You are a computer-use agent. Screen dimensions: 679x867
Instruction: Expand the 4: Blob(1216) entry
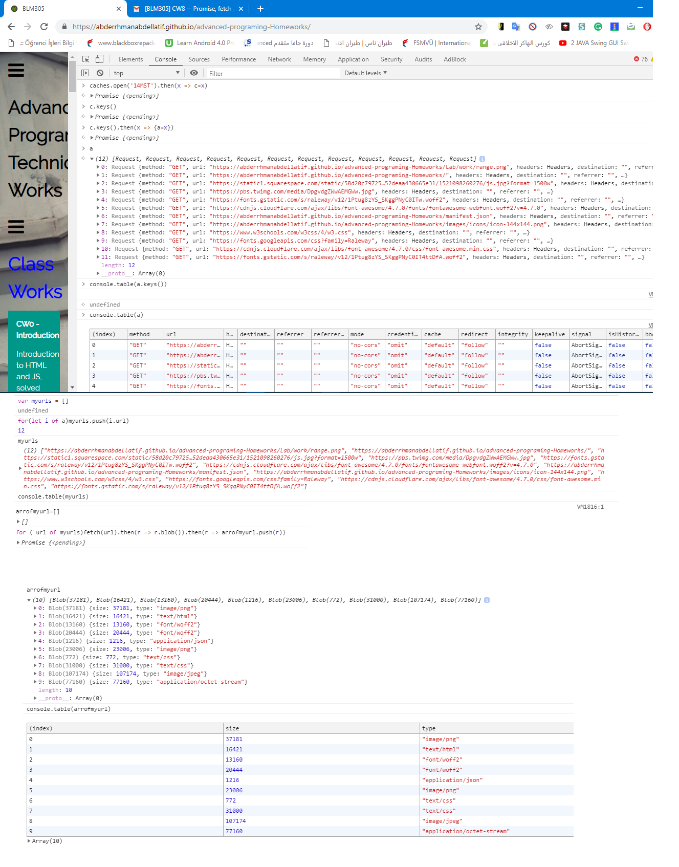coord(35,641)
